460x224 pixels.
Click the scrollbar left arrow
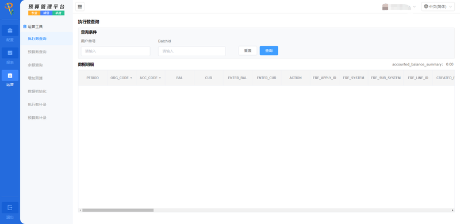pyautogui.click(x=80, y=210)
